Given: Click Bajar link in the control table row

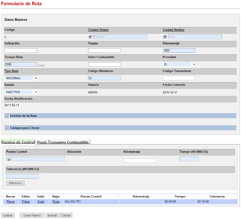Looking at the screenshot, I should (x=56, y=201).
